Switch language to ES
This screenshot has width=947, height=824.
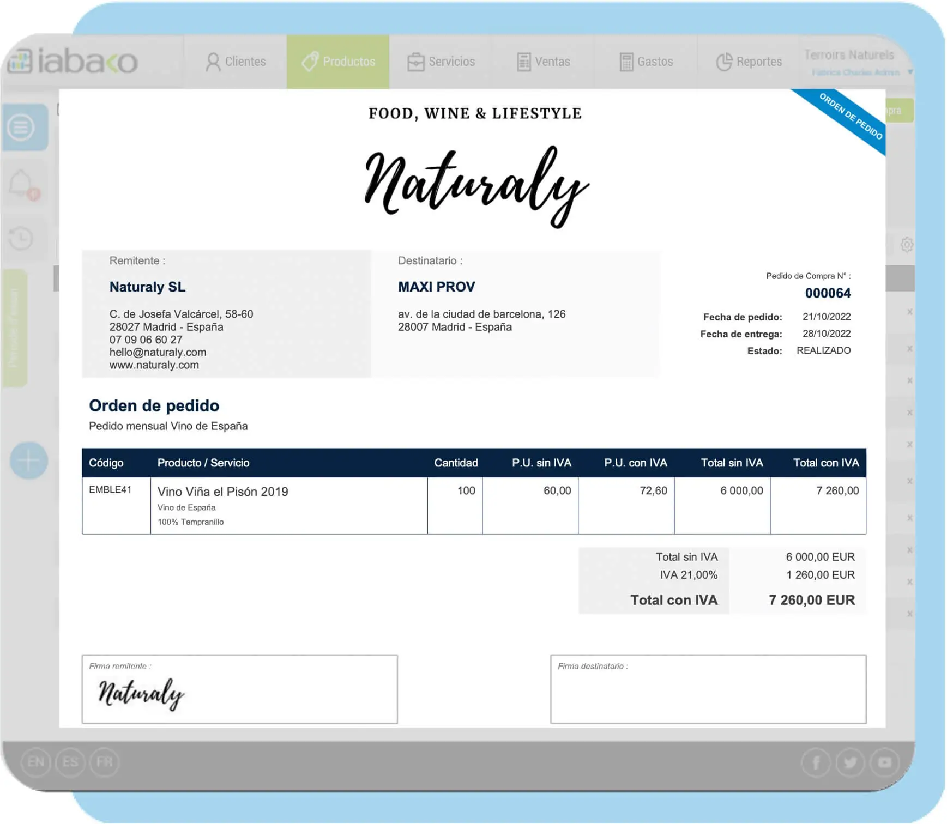pyautogui.click(x=70, y=762)
